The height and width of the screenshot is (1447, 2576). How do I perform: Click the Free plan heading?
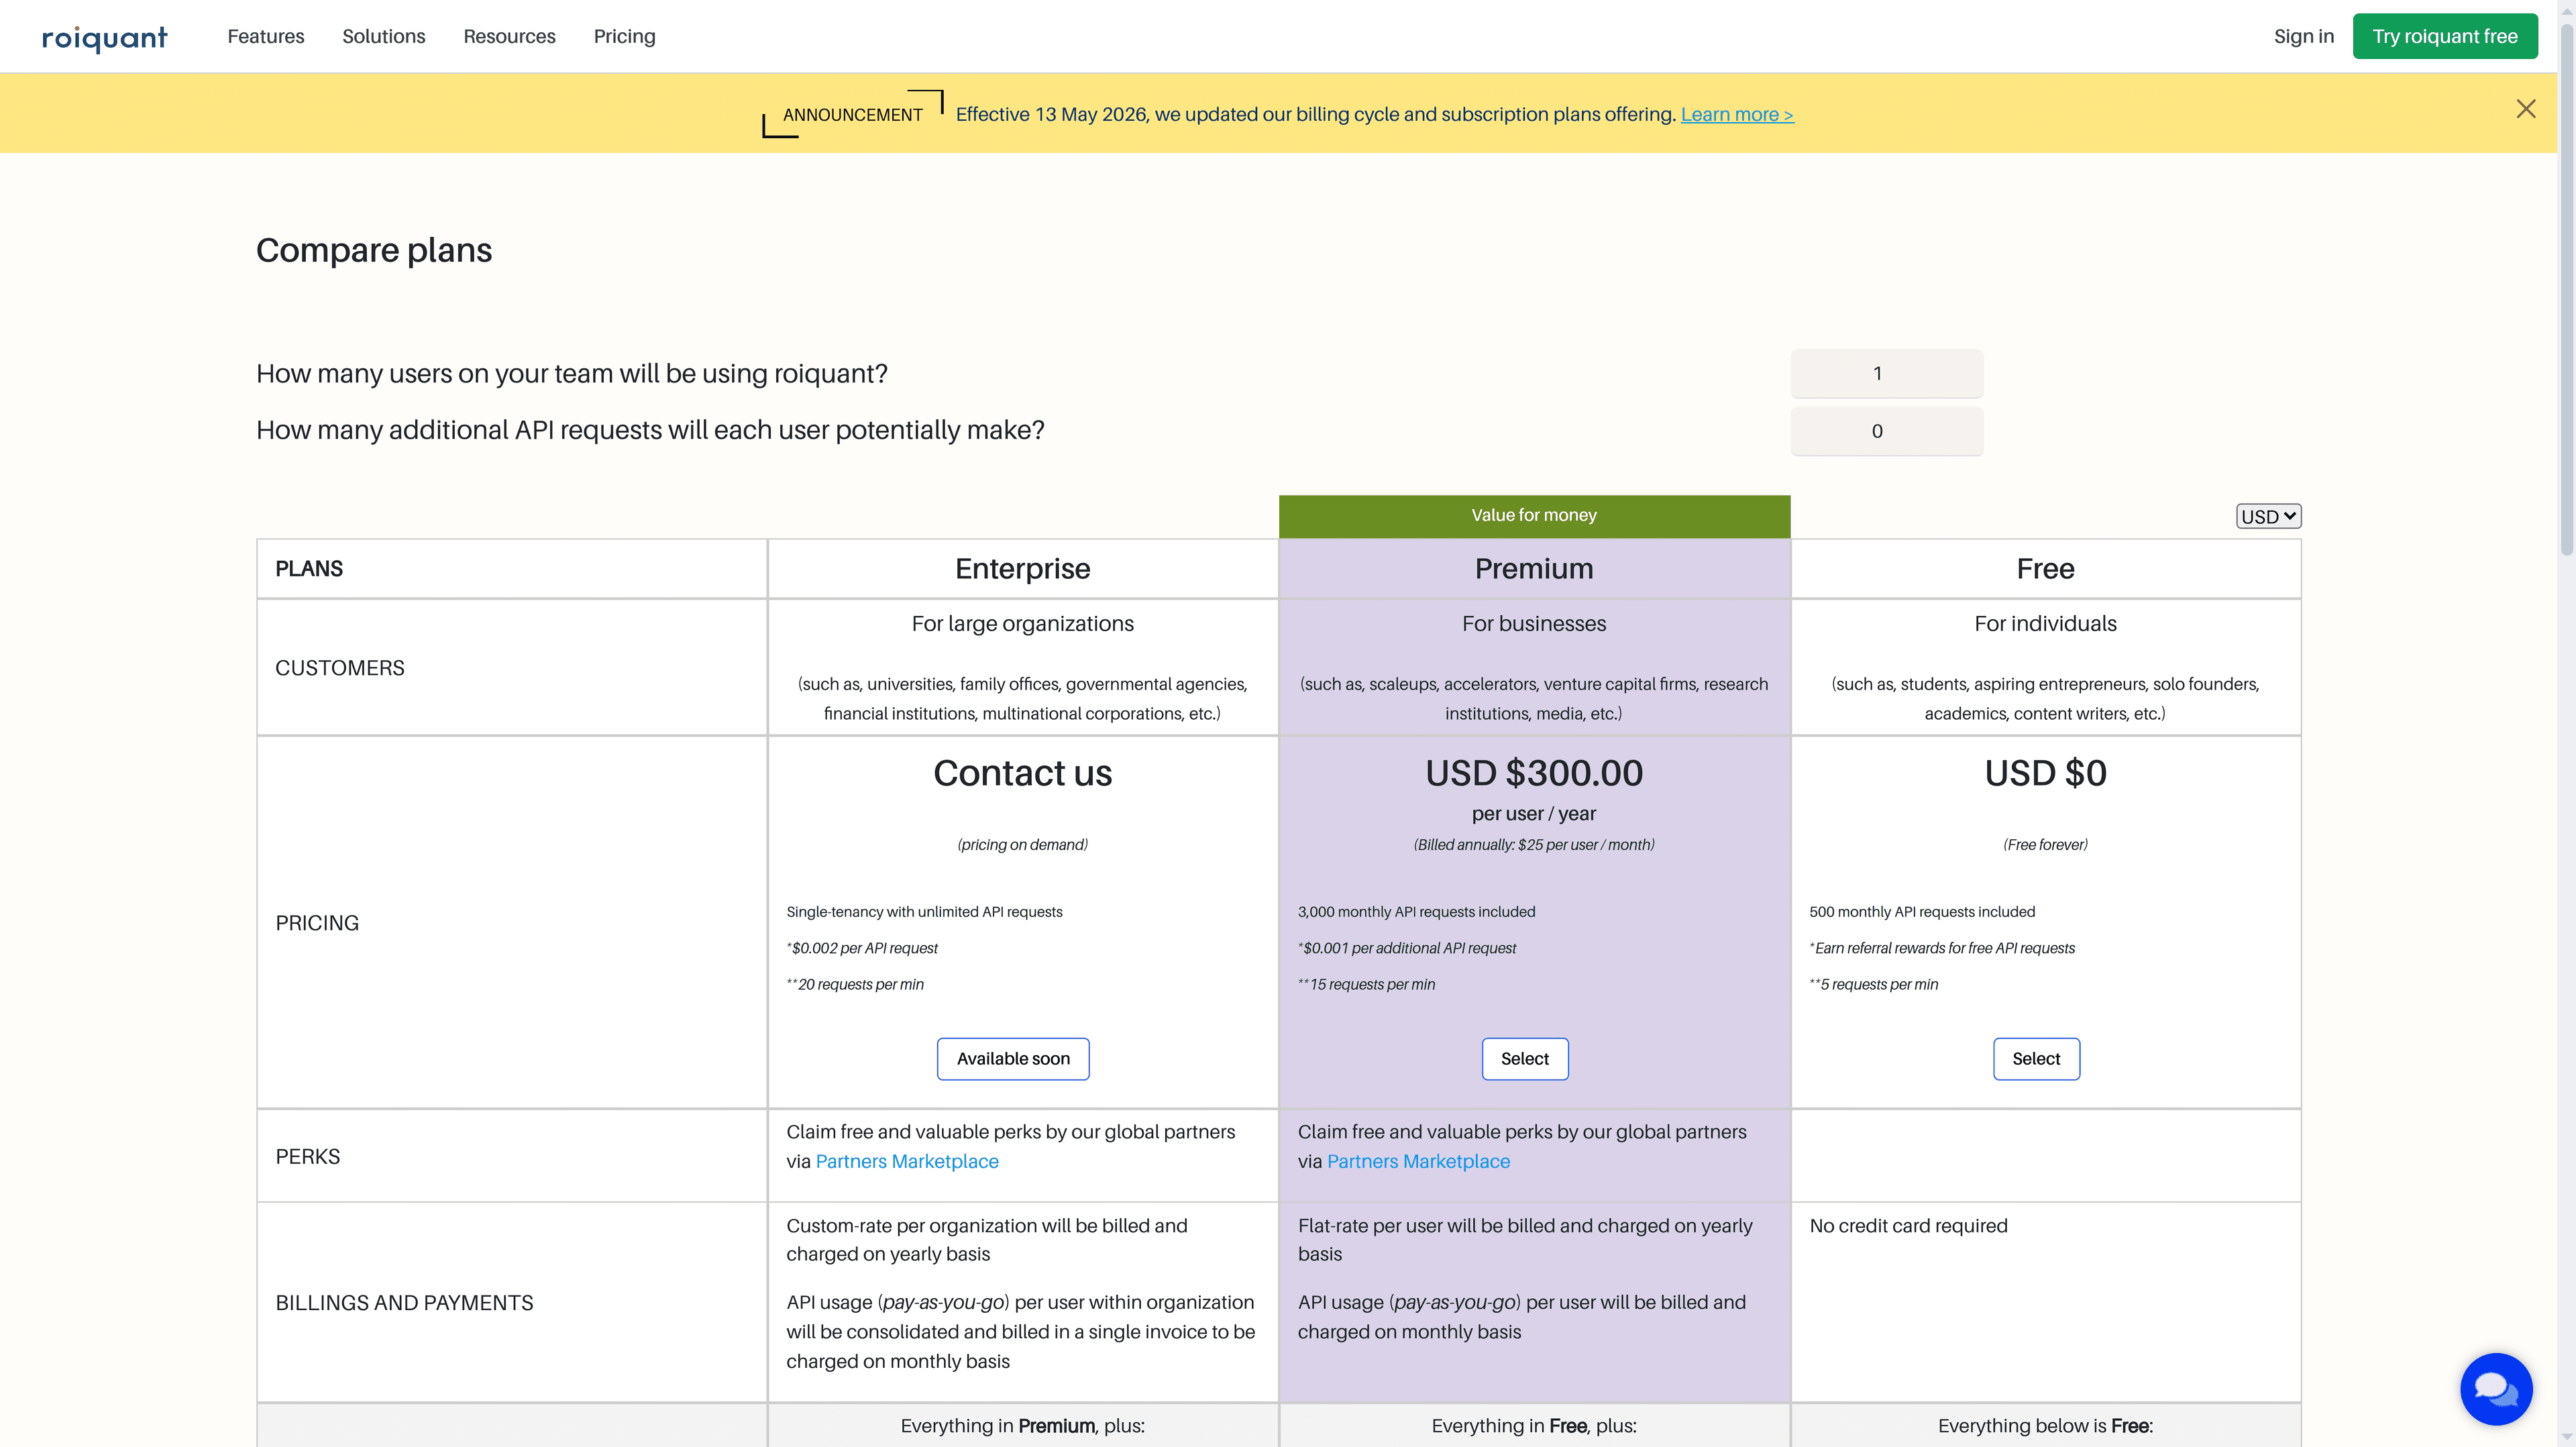pos(2045,569)
